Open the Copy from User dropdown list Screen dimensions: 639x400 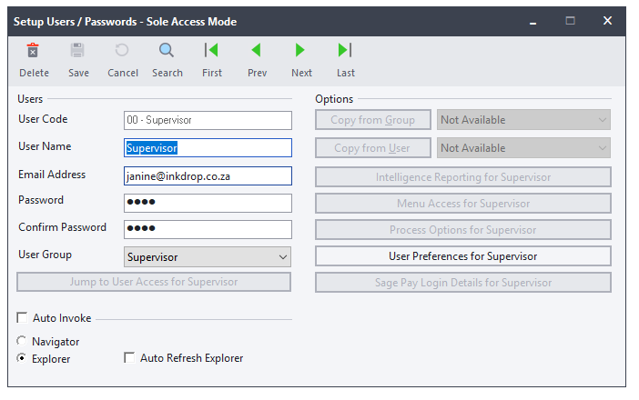[x=602, y=148]
